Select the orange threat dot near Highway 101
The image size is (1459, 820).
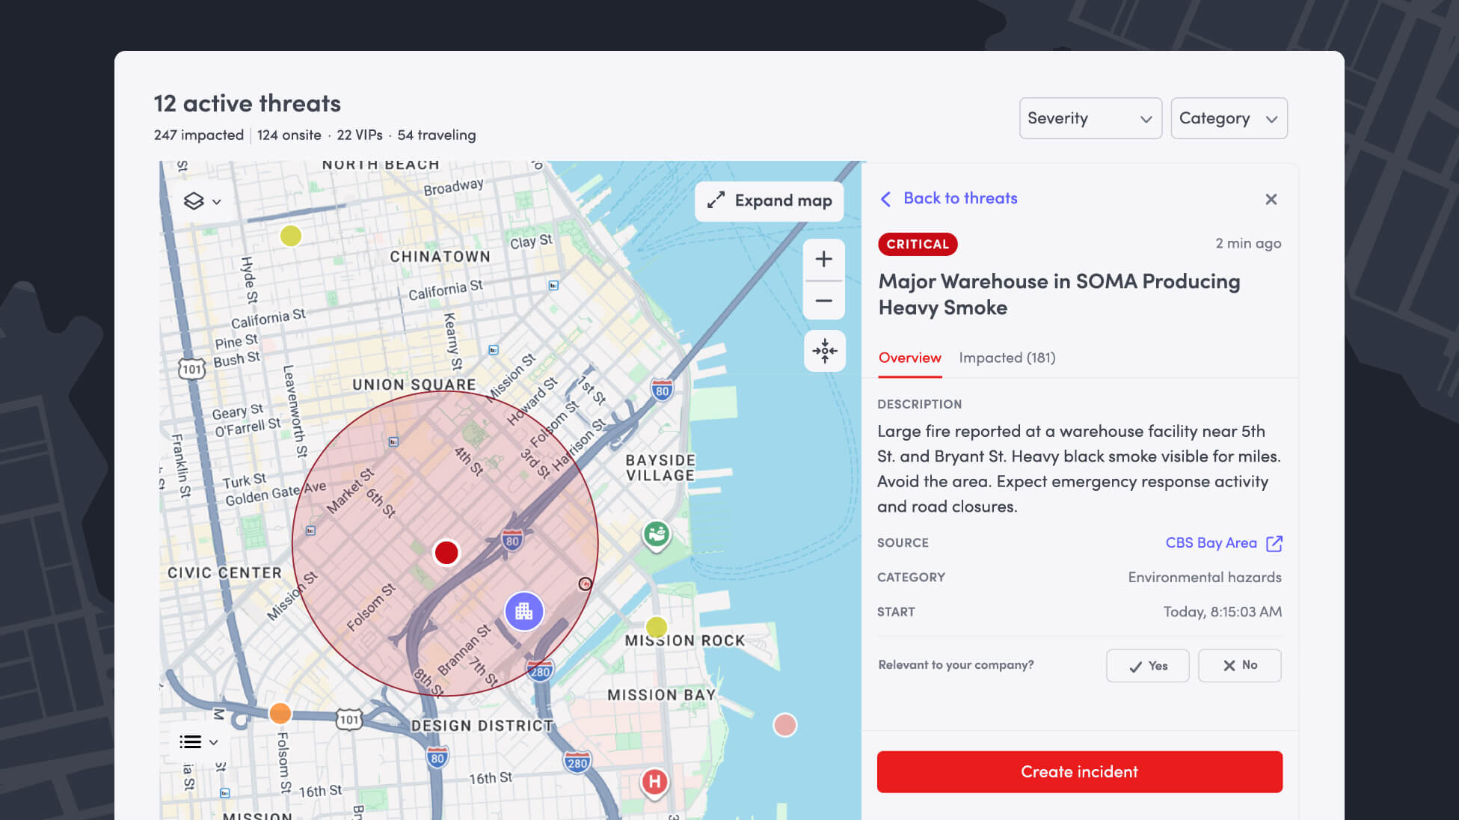click(x=280, y=713)
